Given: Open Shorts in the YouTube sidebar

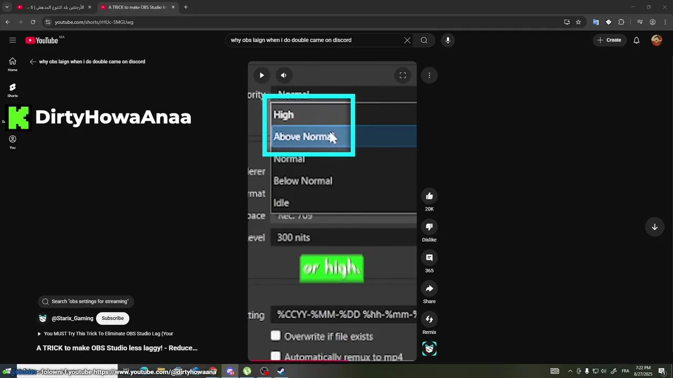Looking at the screenshot, I should [x=13, y=90].
